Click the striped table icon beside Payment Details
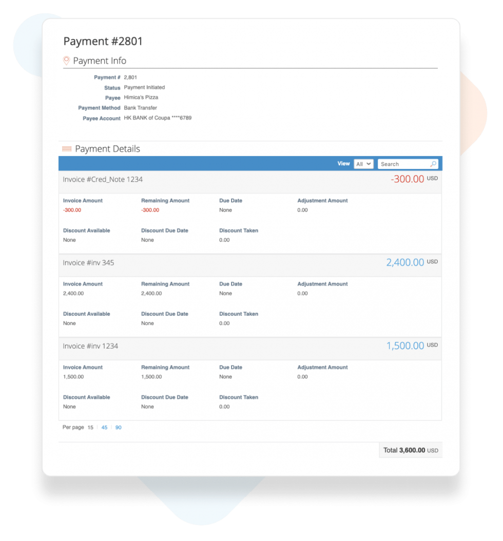 click(x=66, y=148)
